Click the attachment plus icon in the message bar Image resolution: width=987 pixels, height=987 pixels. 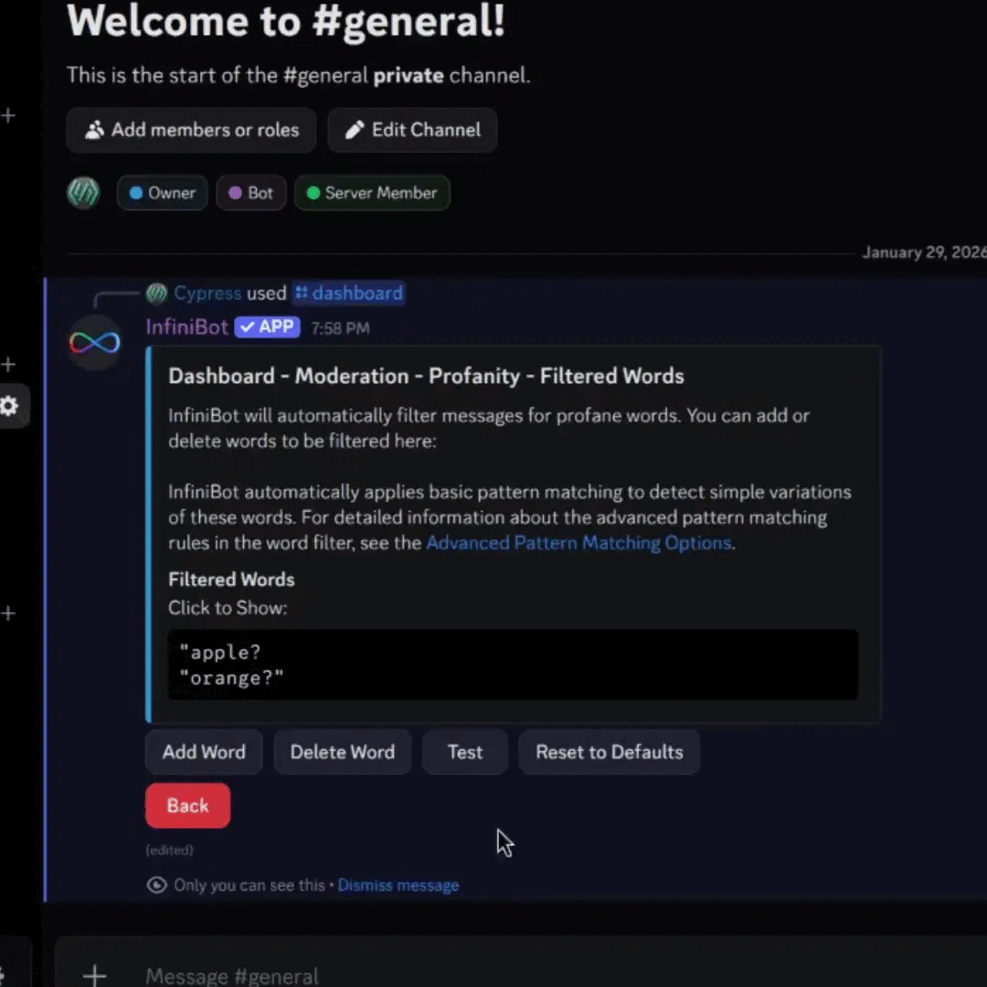tap(94, 976)
